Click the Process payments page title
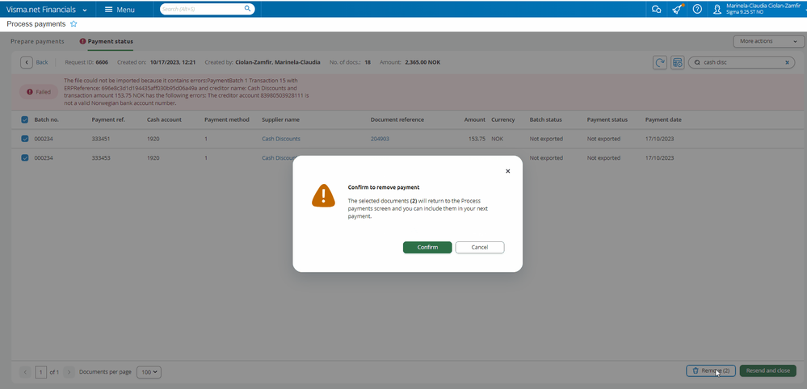The image size is (807, 389). coord(36,24)
